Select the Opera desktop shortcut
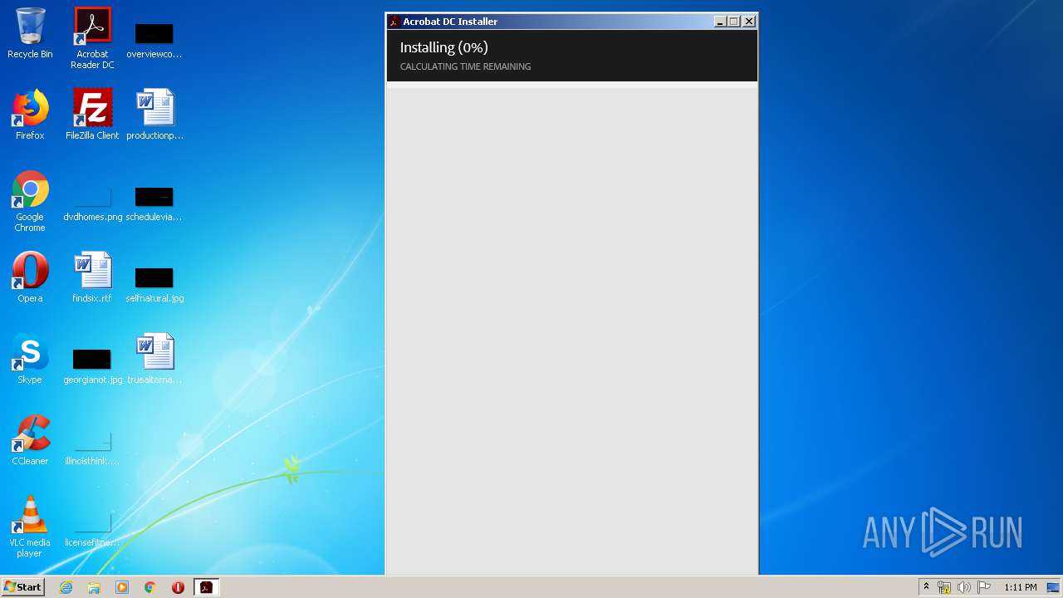This screenshot has width=1063, height=598. [30, 277]
